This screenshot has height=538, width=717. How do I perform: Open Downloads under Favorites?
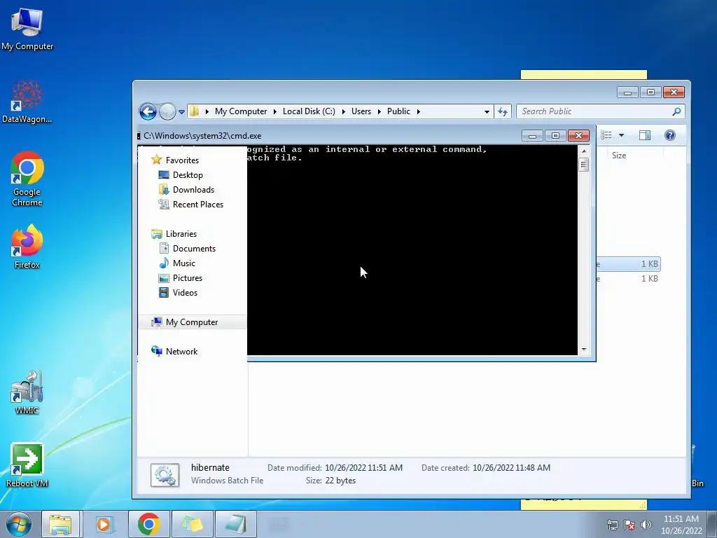(193, 189)
